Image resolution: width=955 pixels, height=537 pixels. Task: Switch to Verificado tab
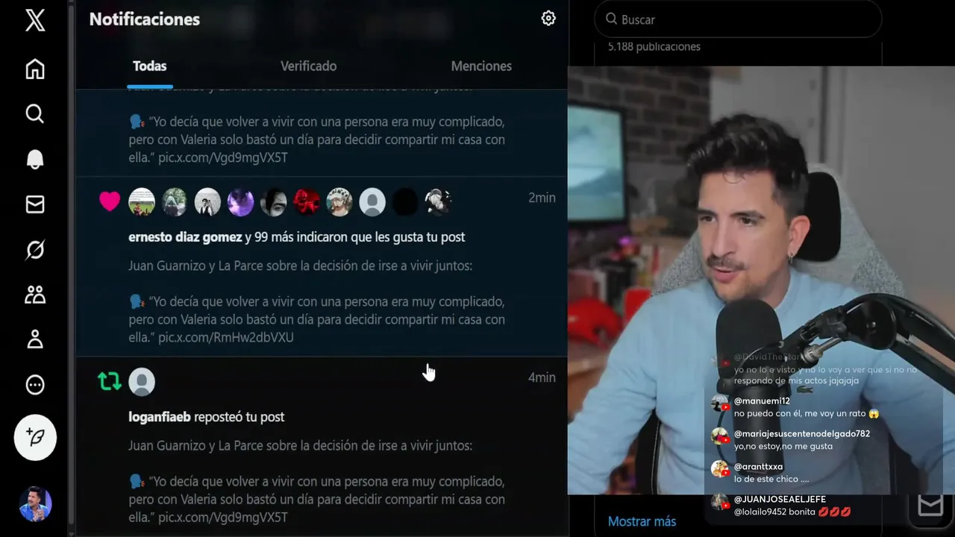click(x=308, y=66)
